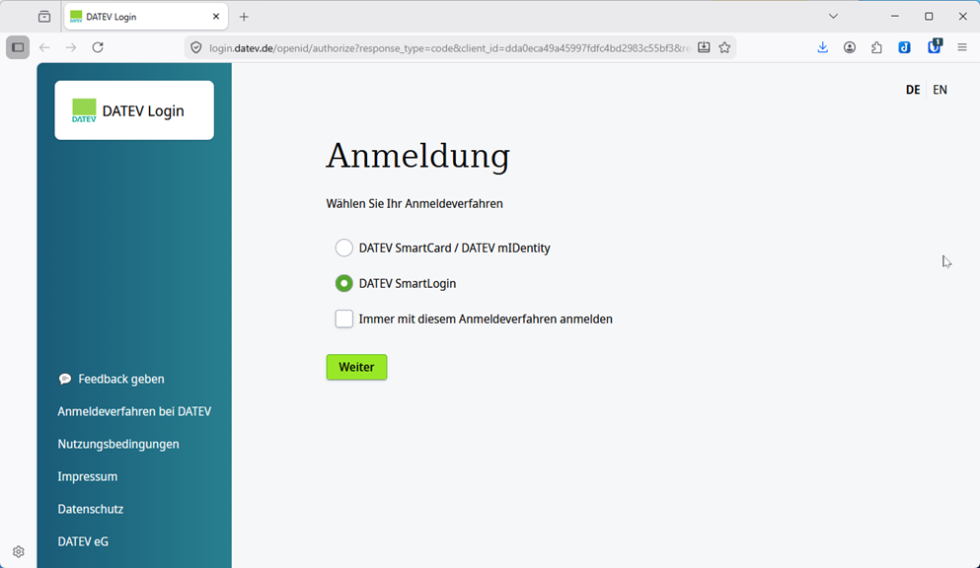The width and height of the screenshot is (980, 568).
Task: Toggle the sidebar panel icon
Action: [18, 47]
